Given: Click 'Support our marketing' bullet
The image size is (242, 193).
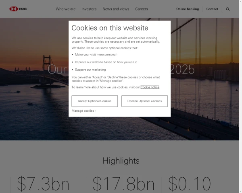Looking at the screenshot, I should point(90,70).
